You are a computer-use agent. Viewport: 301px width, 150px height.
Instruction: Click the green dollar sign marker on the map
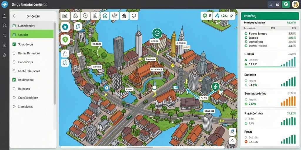click(x=157, y=33)
